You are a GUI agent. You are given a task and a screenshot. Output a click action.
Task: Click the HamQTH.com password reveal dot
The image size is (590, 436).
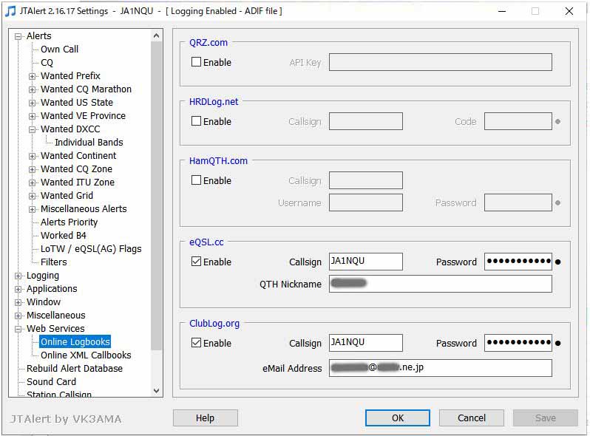point(557,202)
